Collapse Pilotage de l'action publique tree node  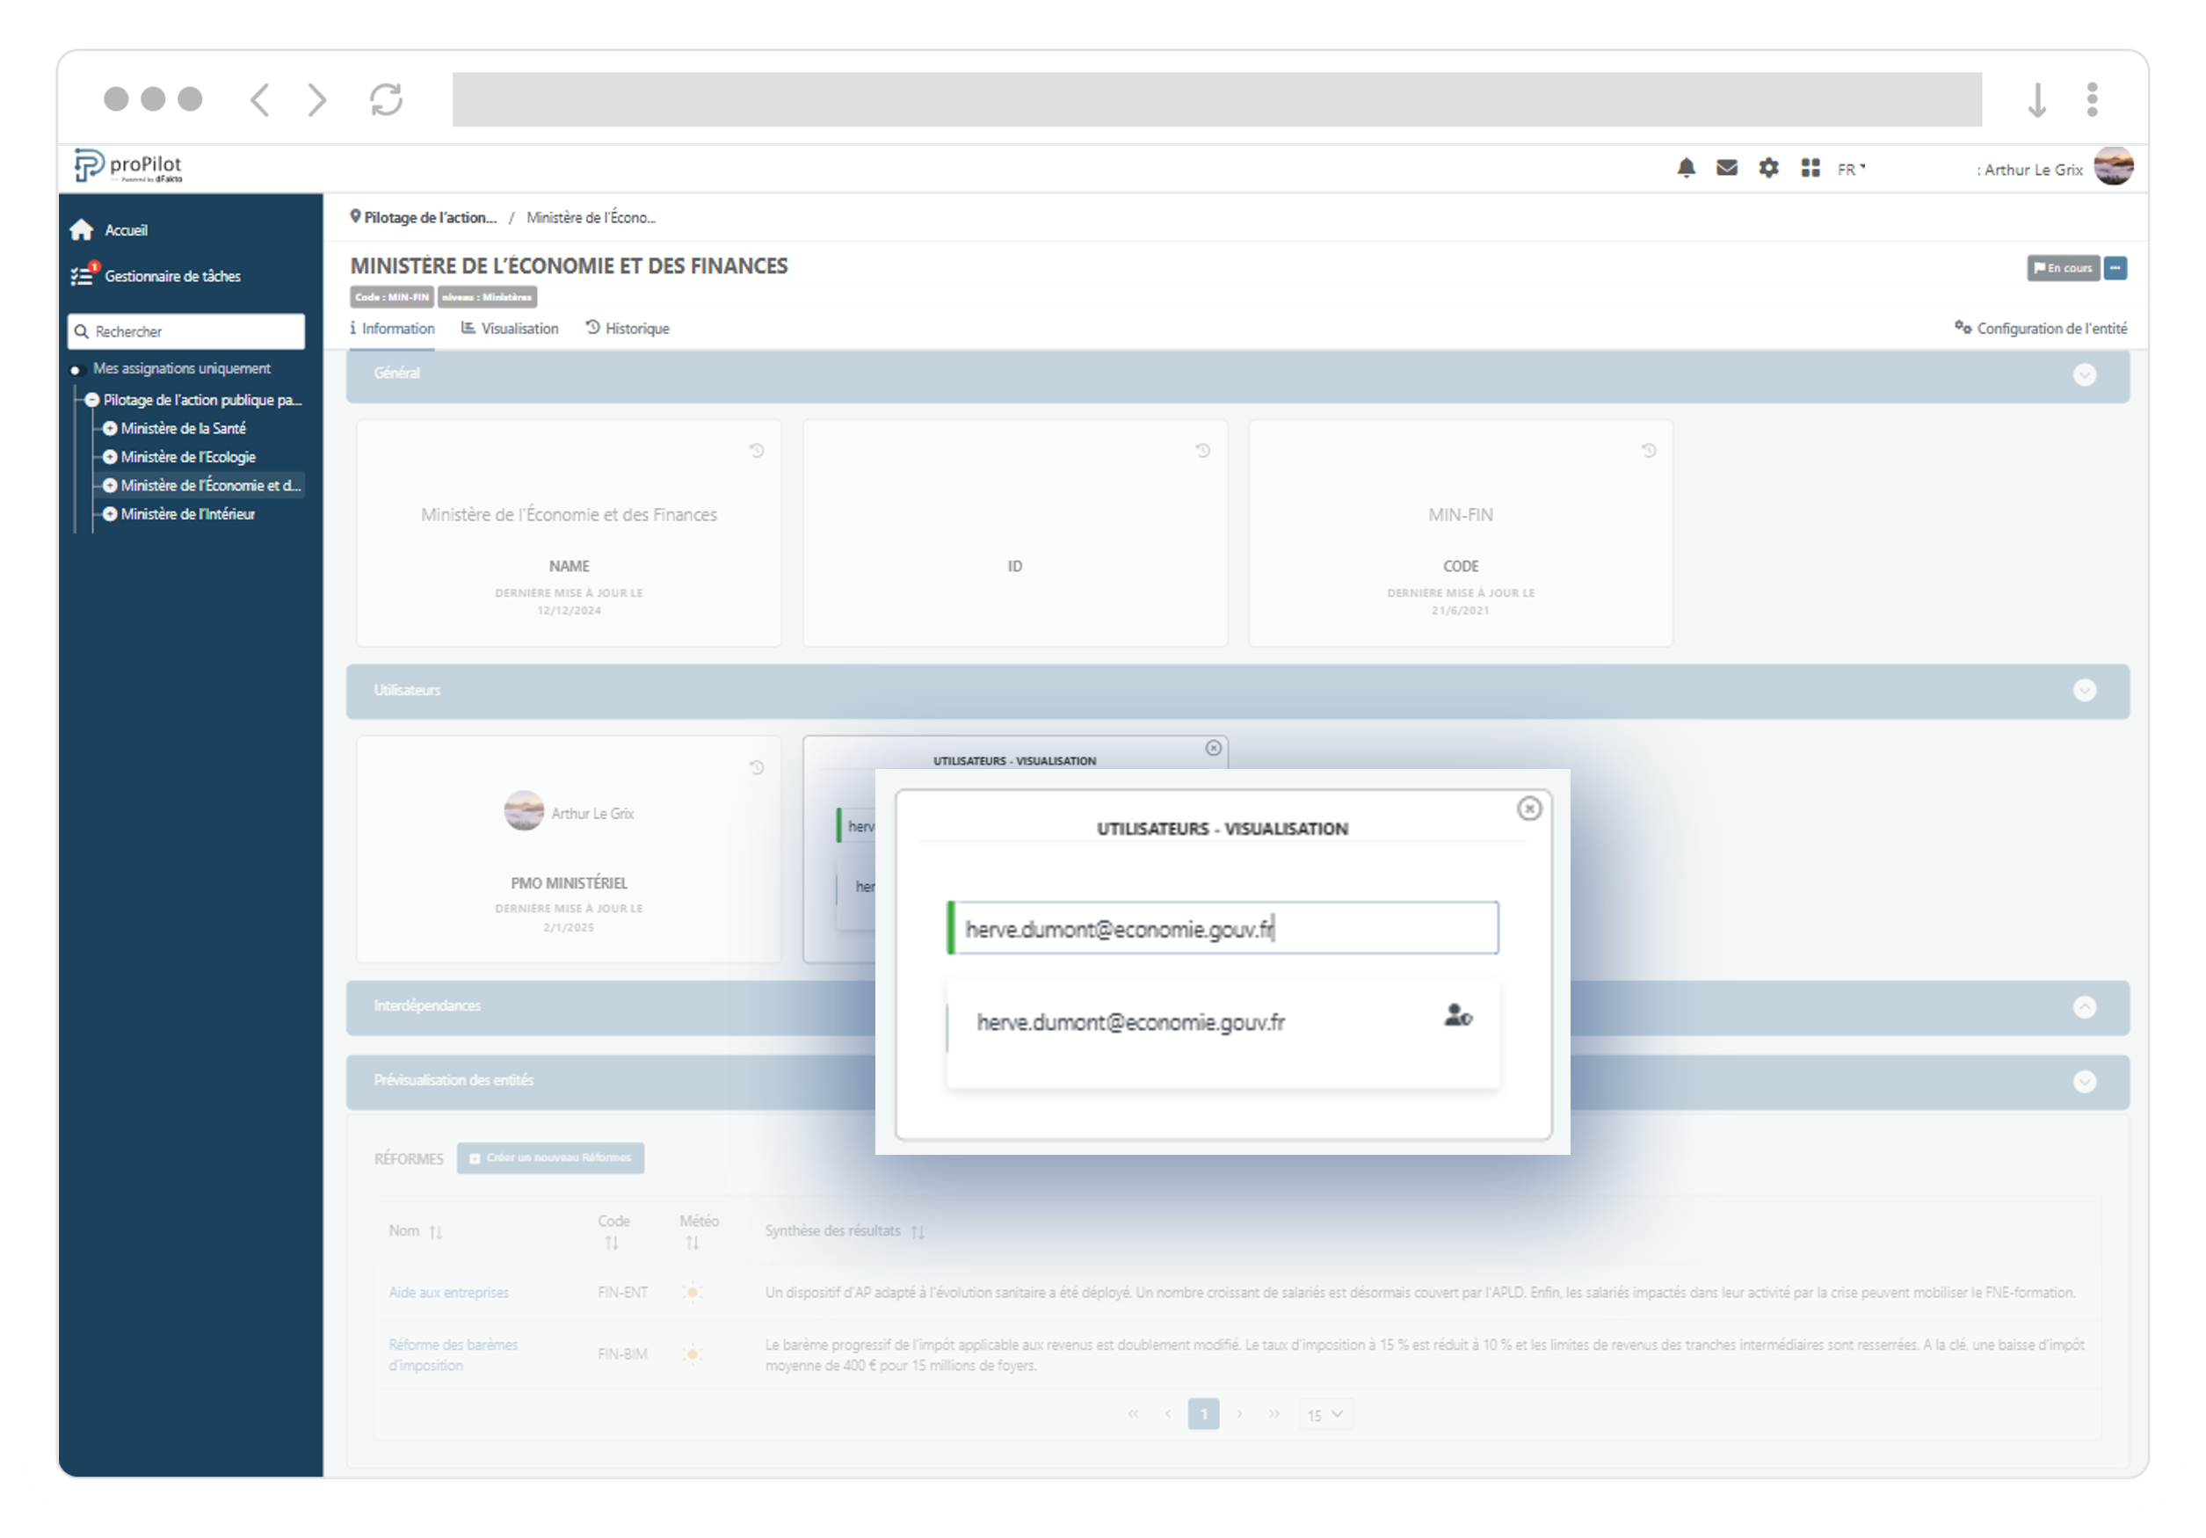[x=92, y=400]
